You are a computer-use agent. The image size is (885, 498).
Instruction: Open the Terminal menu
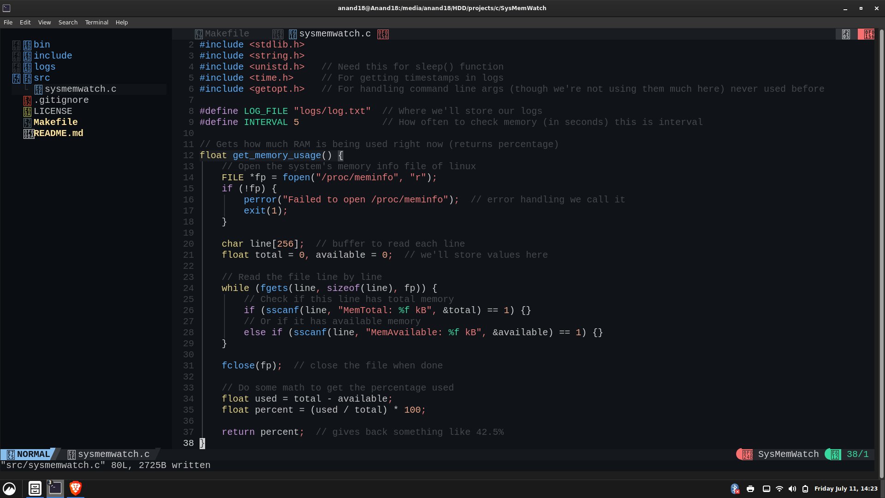(96, 22)
